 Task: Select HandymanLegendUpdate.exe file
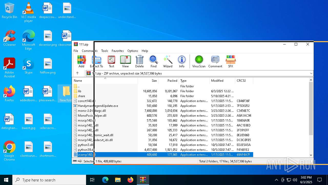163,106
